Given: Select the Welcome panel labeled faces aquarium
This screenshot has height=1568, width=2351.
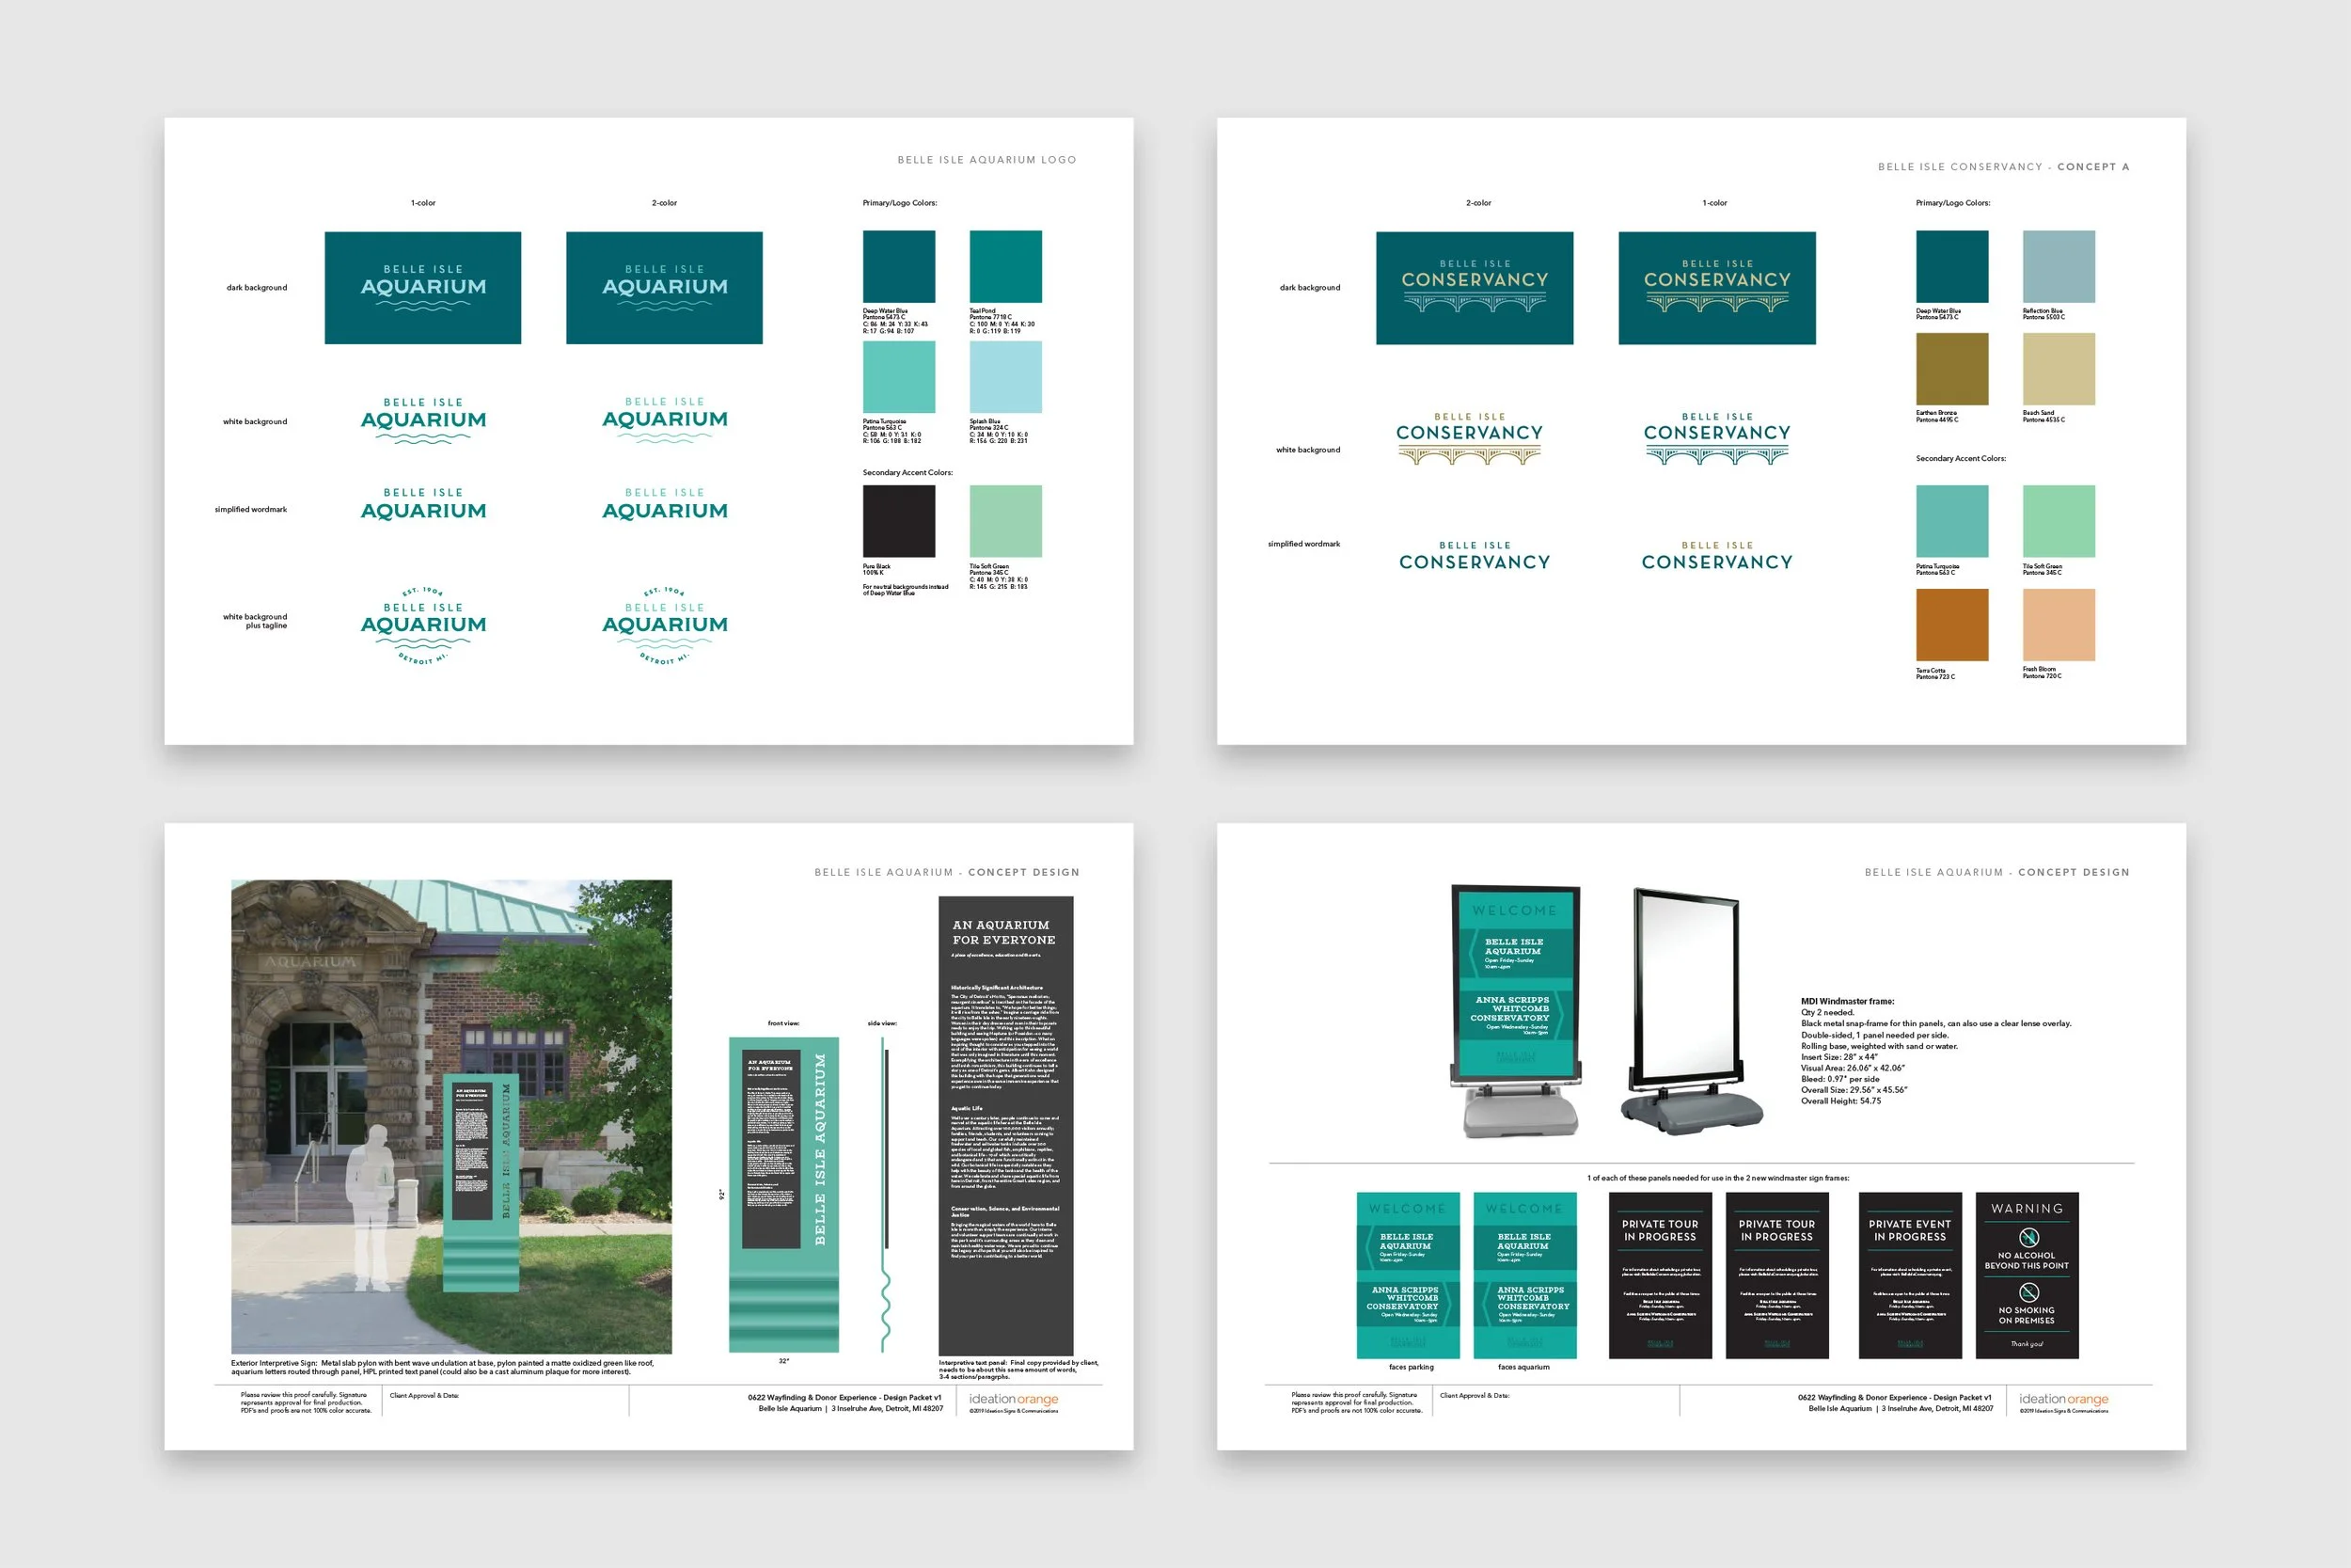Looking at the screenshot, I should tap(1524, 1275).
